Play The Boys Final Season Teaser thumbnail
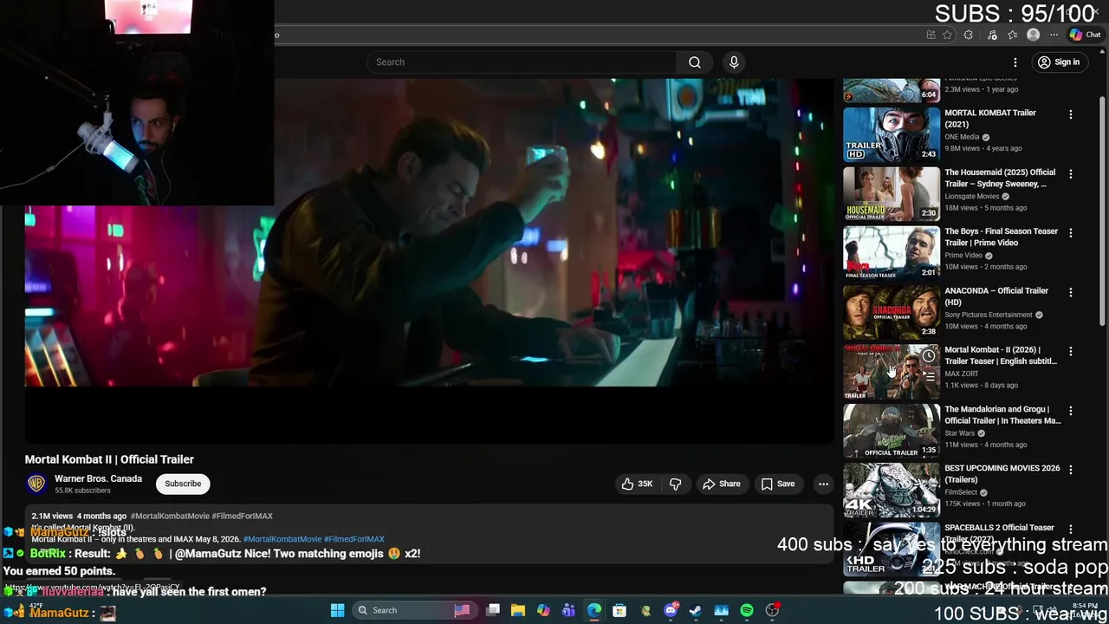1109x624 pixels. pyautogui.click(x=892, y=252)
